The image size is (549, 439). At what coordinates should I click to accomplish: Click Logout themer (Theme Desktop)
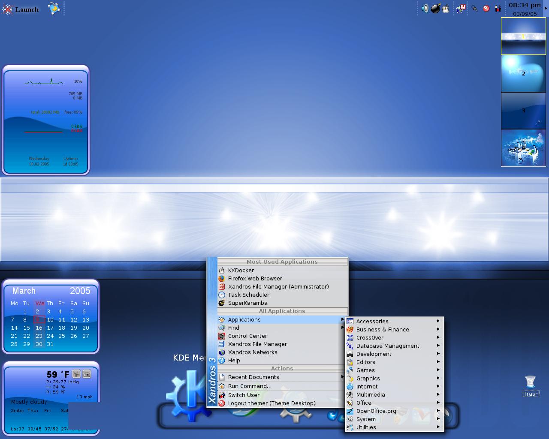(x=282, y=403)
